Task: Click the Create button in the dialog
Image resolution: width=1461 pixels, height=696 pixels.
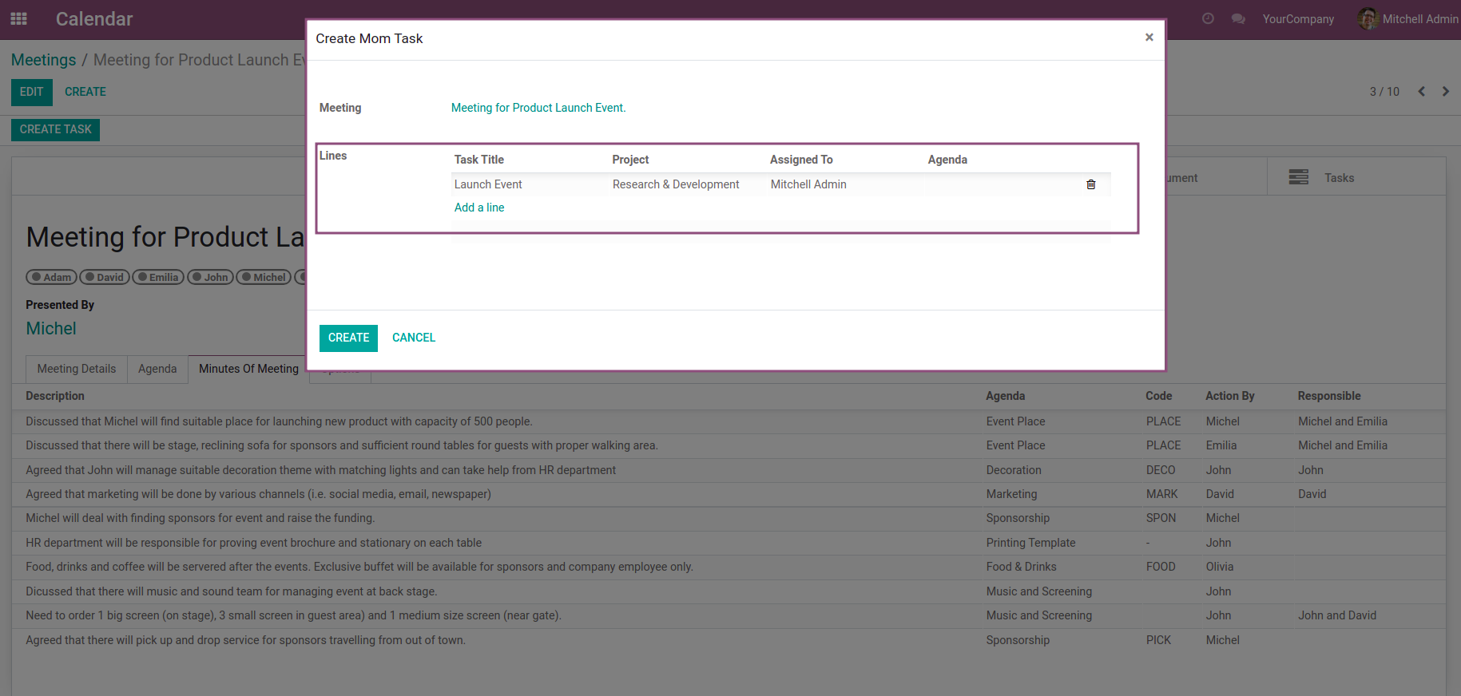Action: (348, 338)
